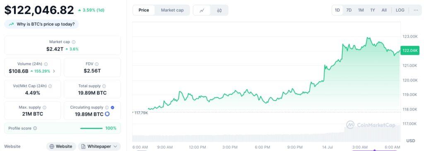
Task: Click the Profile score progress bar
Action: [92, 128]
